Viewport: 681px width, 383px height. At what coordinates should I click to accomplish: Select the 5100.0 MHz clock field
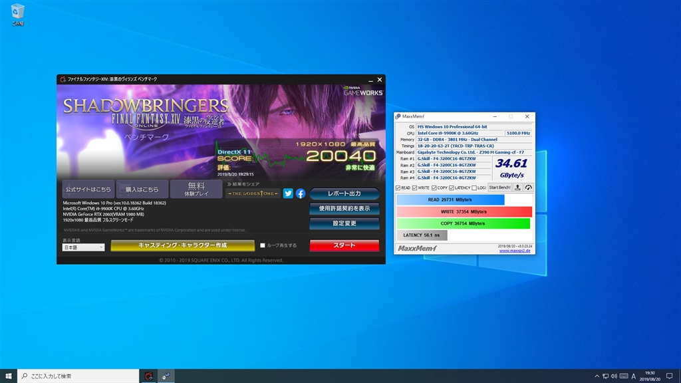coord(518,133)
